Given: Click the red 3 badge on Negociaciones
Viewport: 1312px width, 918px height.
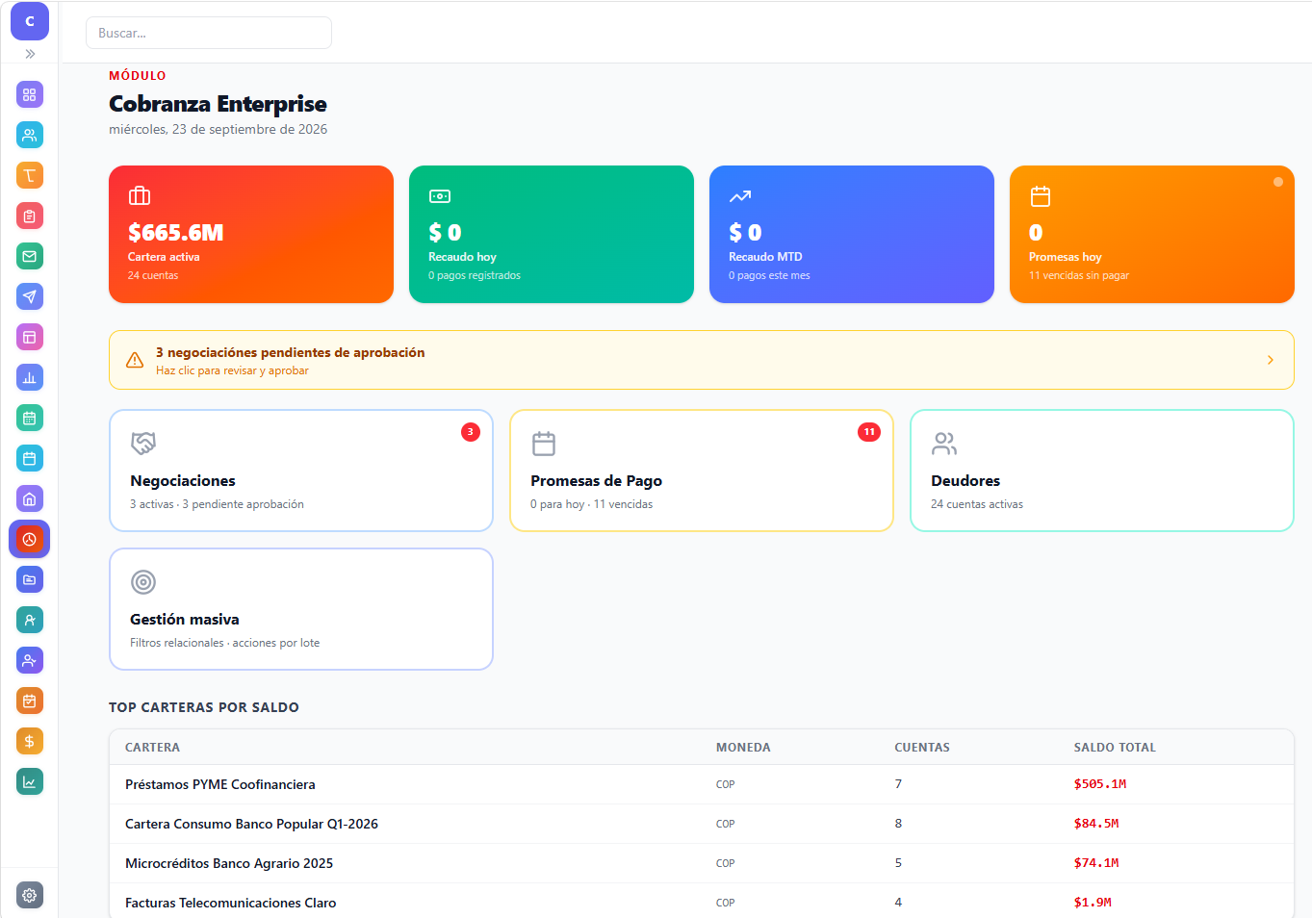Looking at the screenshot, I should (x=470, y=432).
